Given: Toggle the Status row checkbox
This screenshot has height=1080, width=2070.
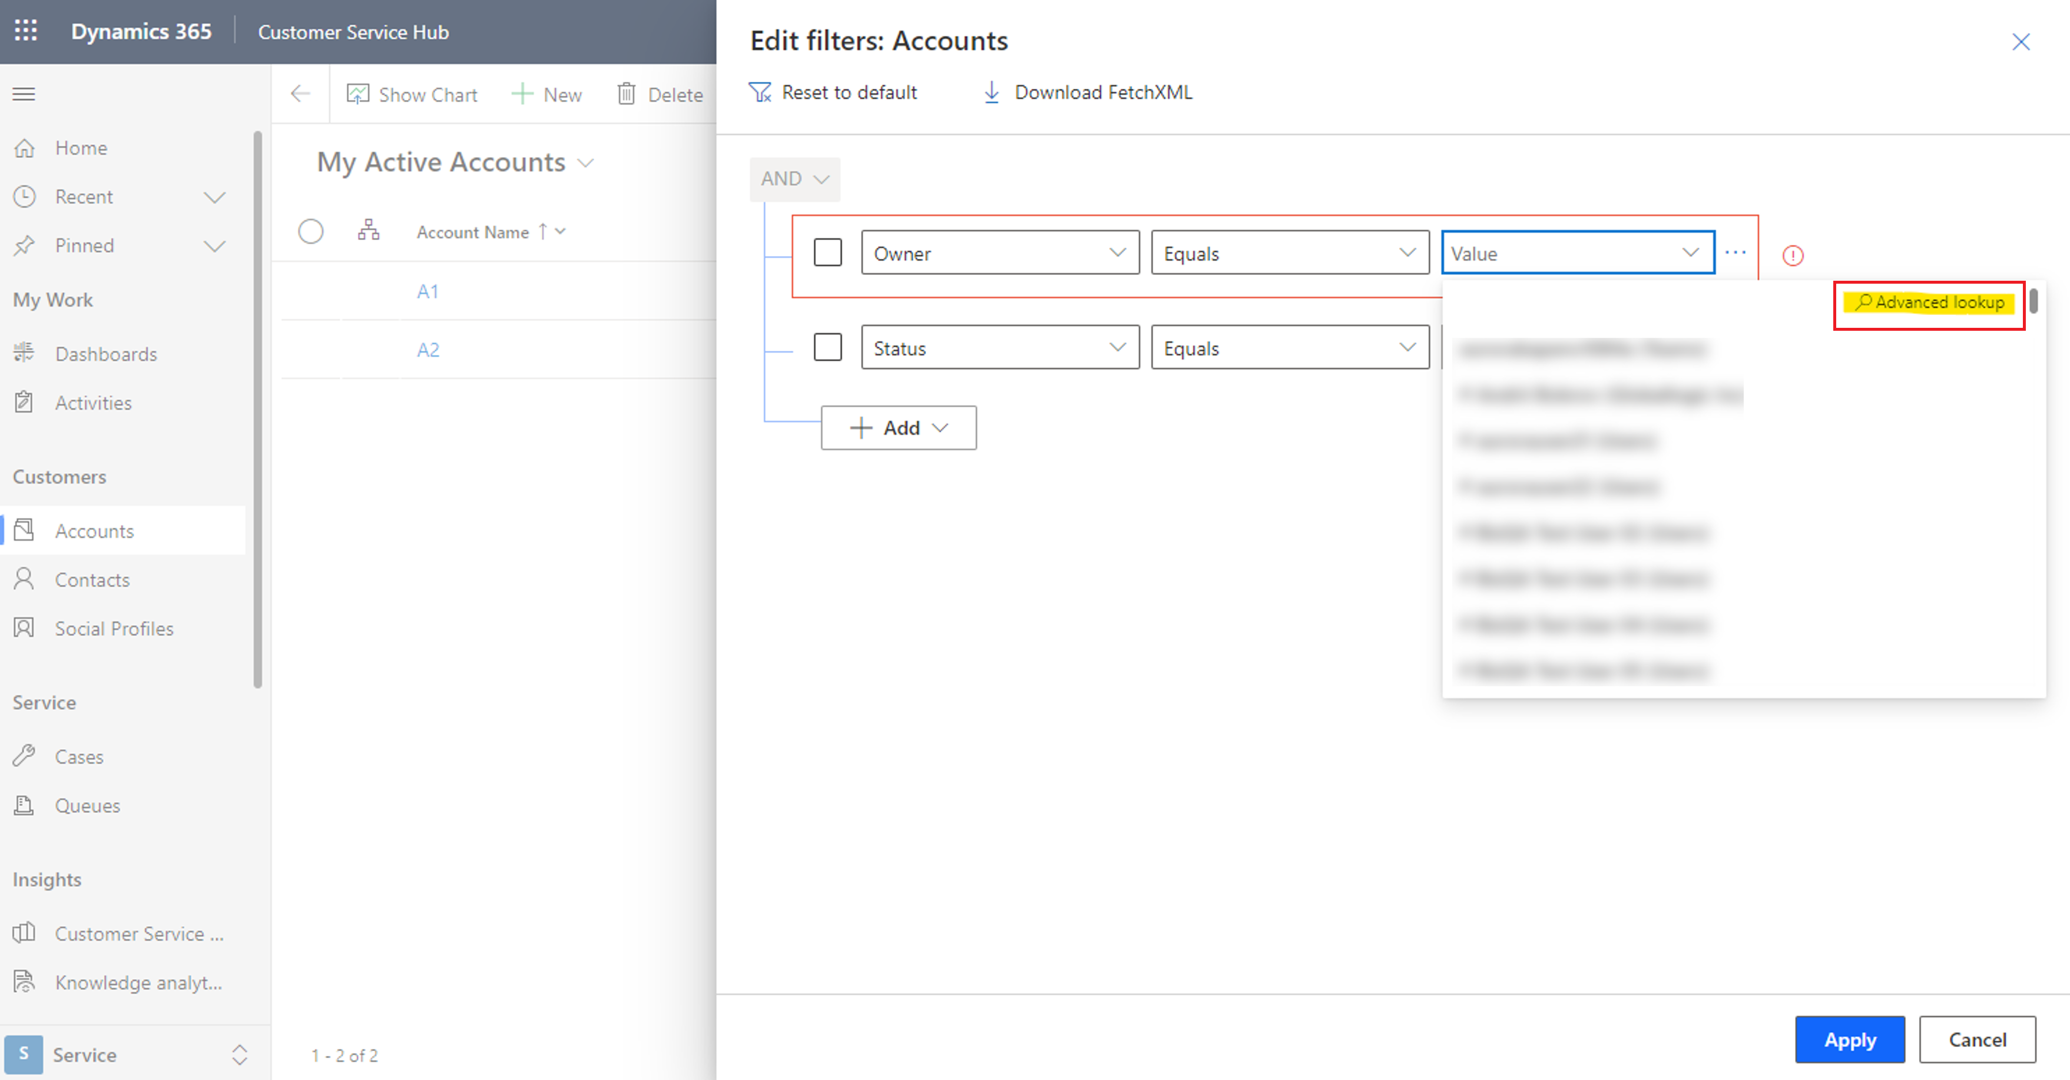Looking at the screenshot, I should click(x=827, y=348).
